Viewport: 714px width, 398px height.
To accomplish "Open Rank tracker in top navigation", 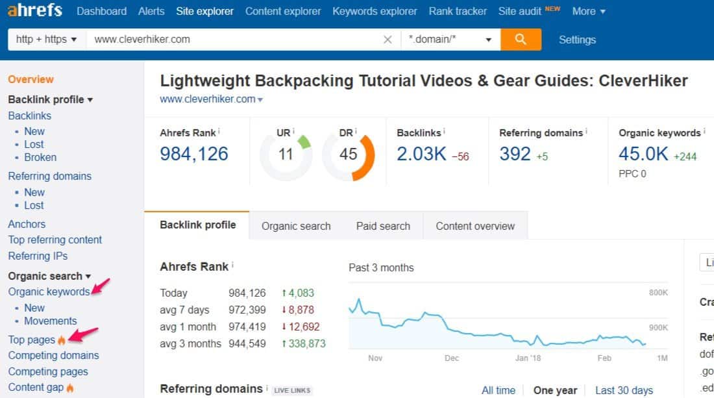I will pyautogui.click(x=458, y=11).
